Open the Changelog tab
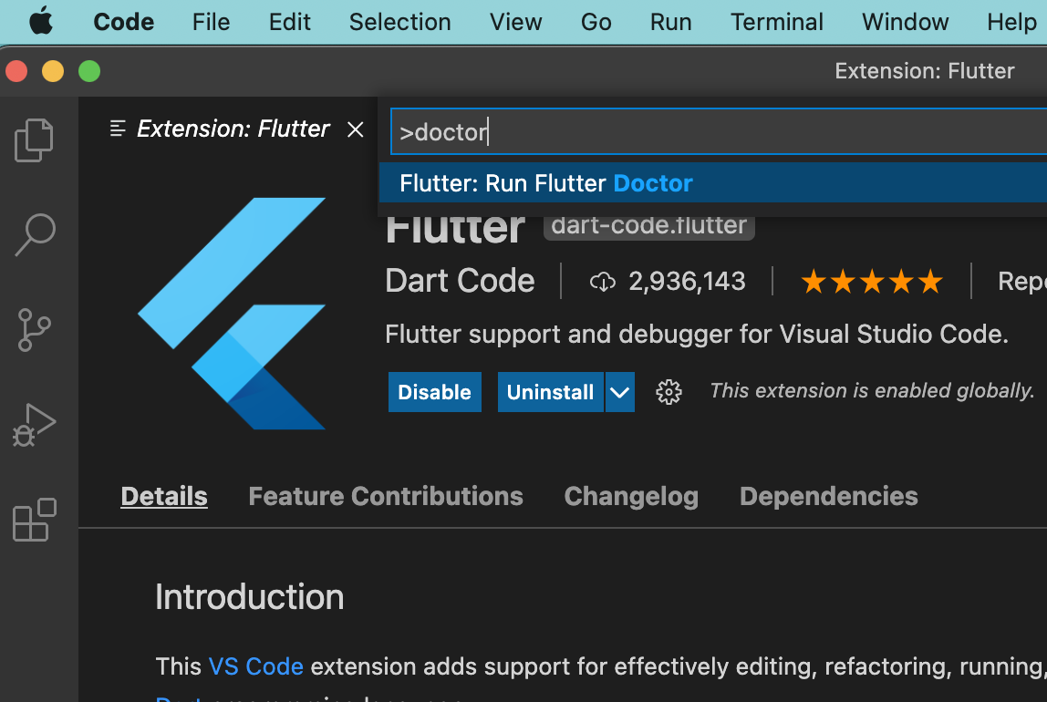Image resolution: width=1047 pixels, height=702 pixels. coord(631,496)
